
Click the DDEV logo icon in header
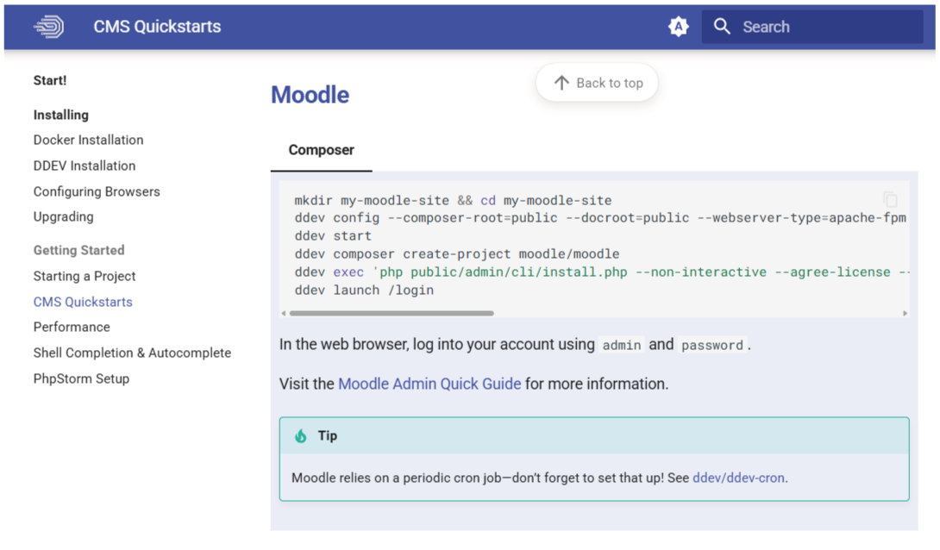tap(49, 27)
